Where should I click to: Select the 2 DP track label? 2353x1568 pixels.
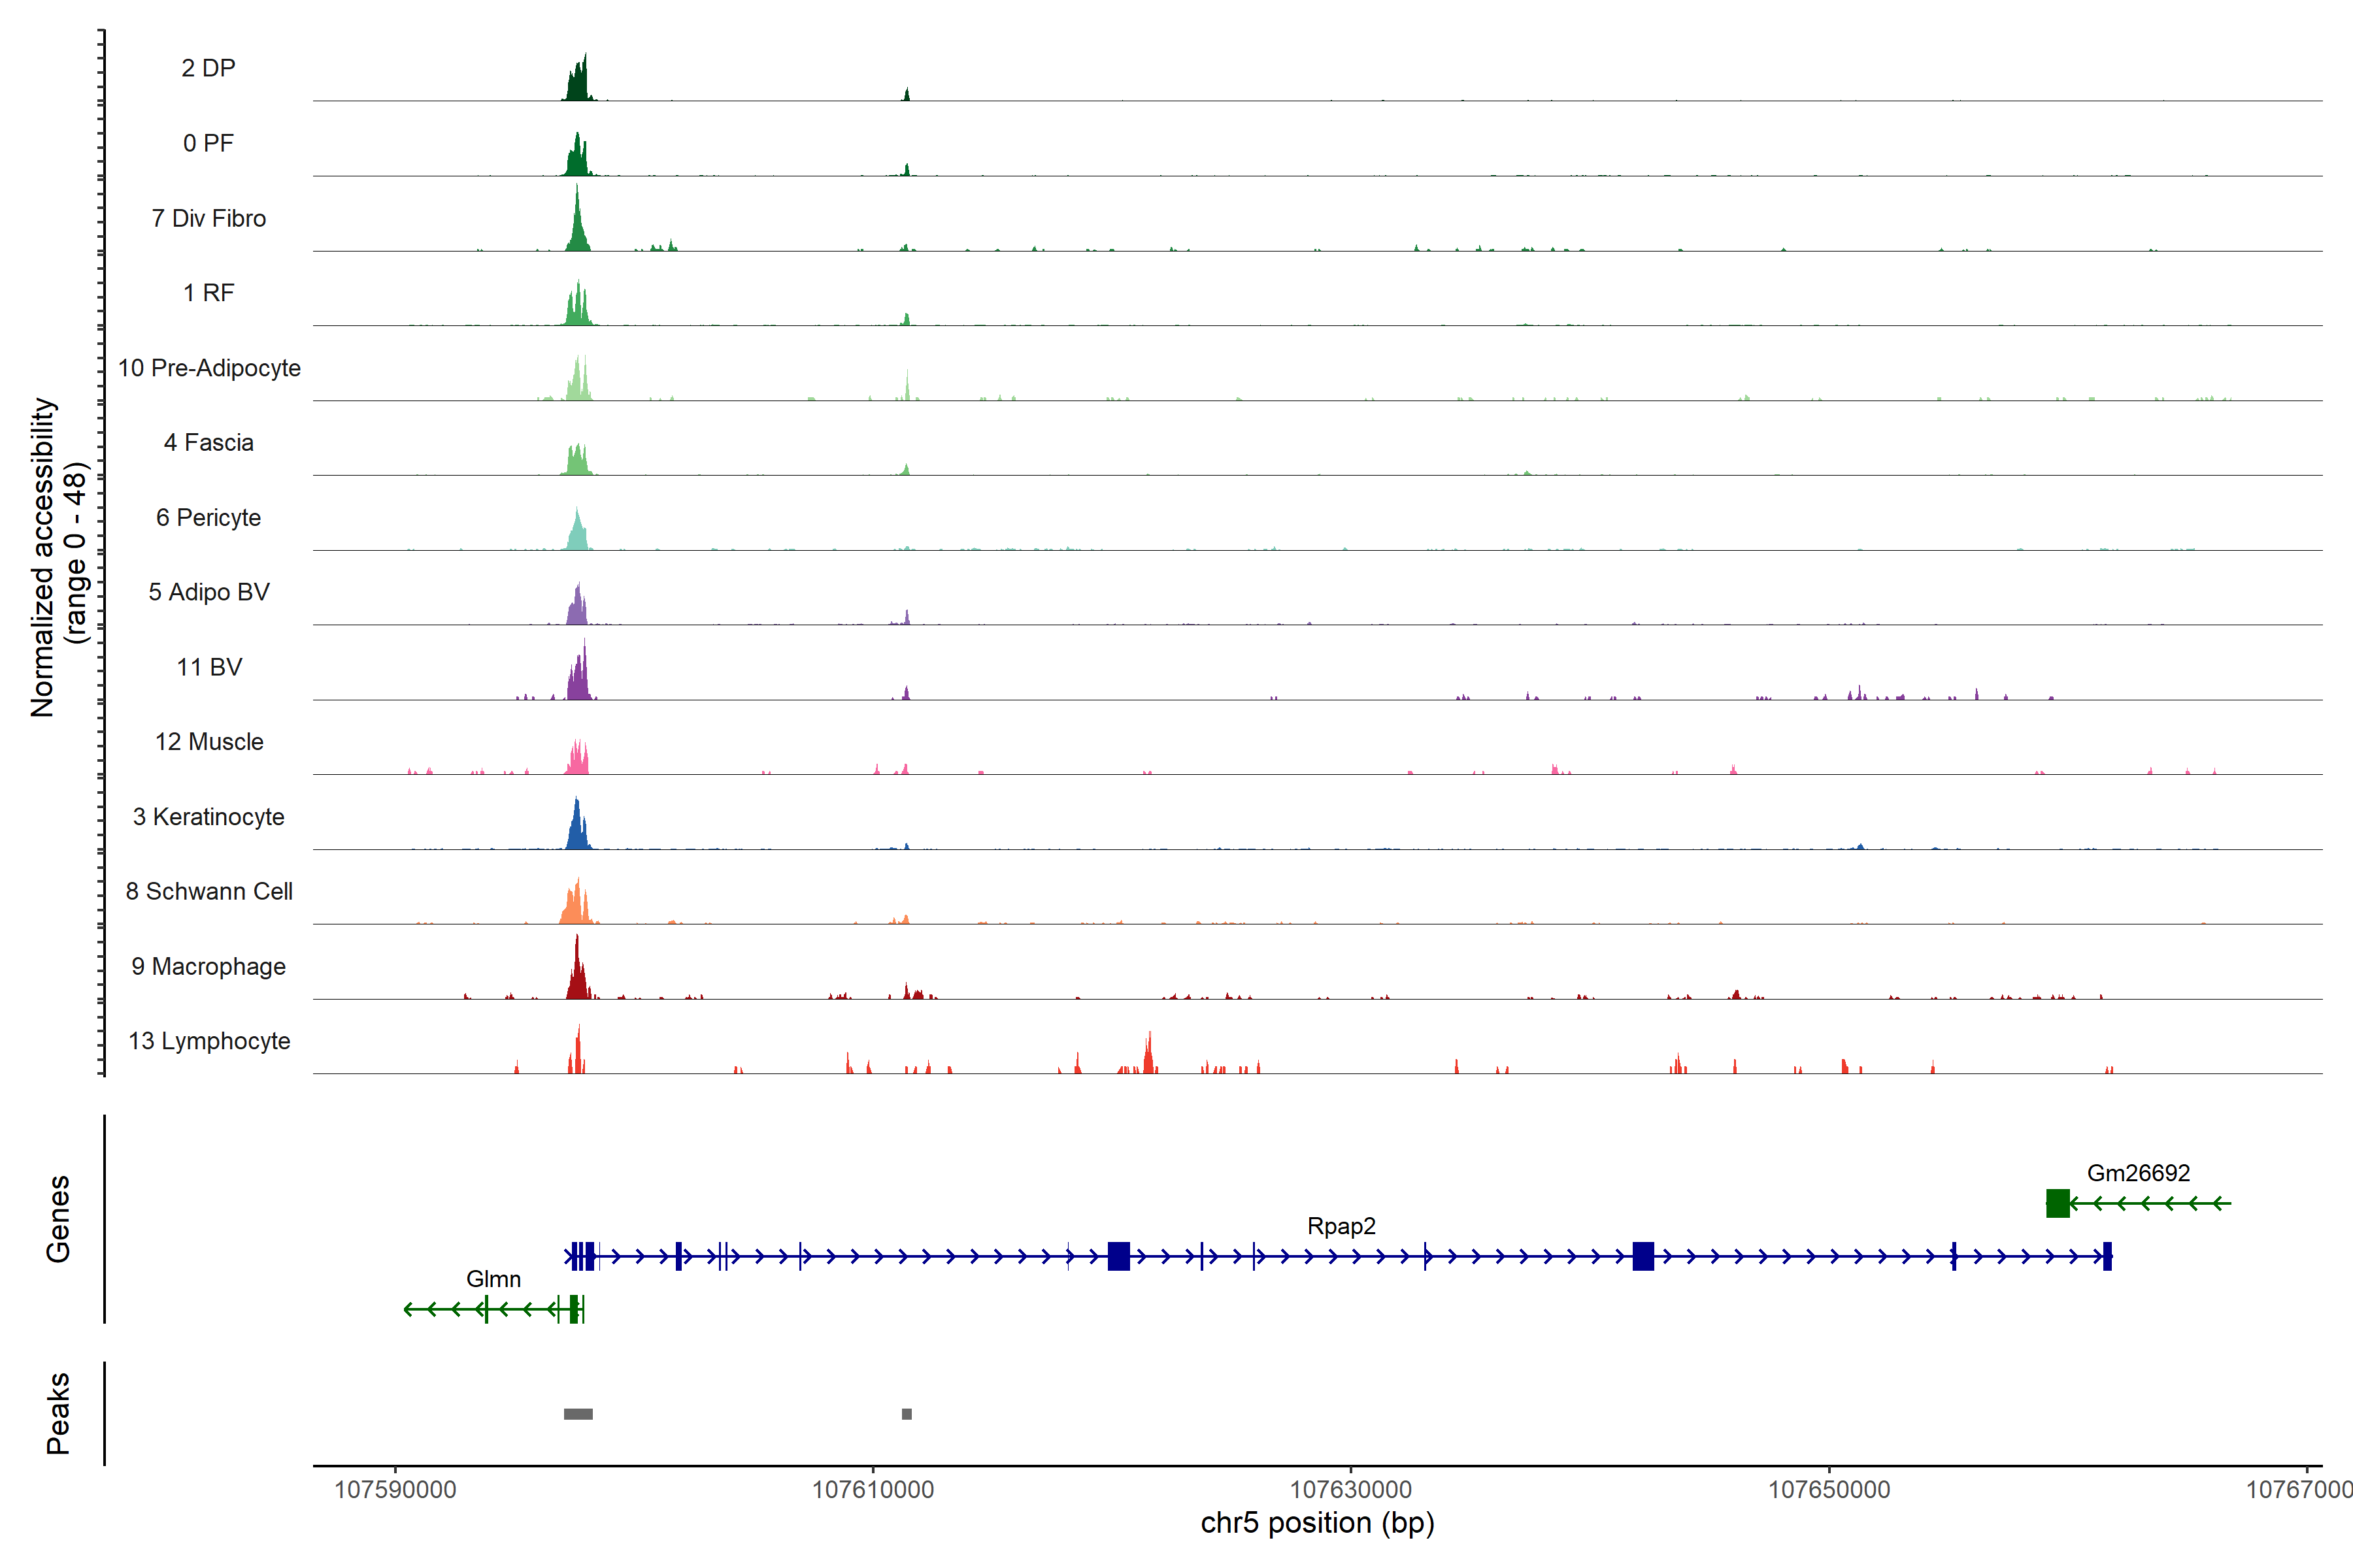(208, 68)
